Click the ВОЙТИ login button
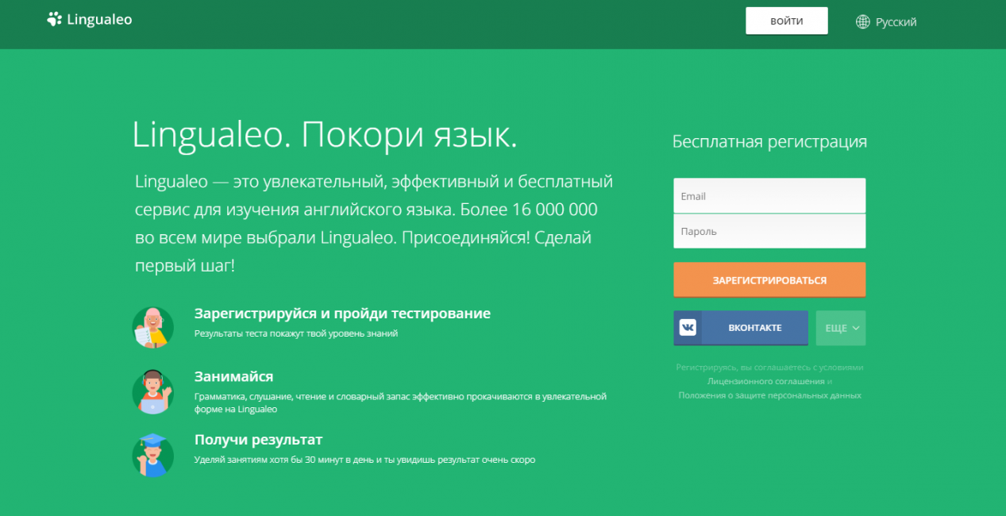 point(787,21)
